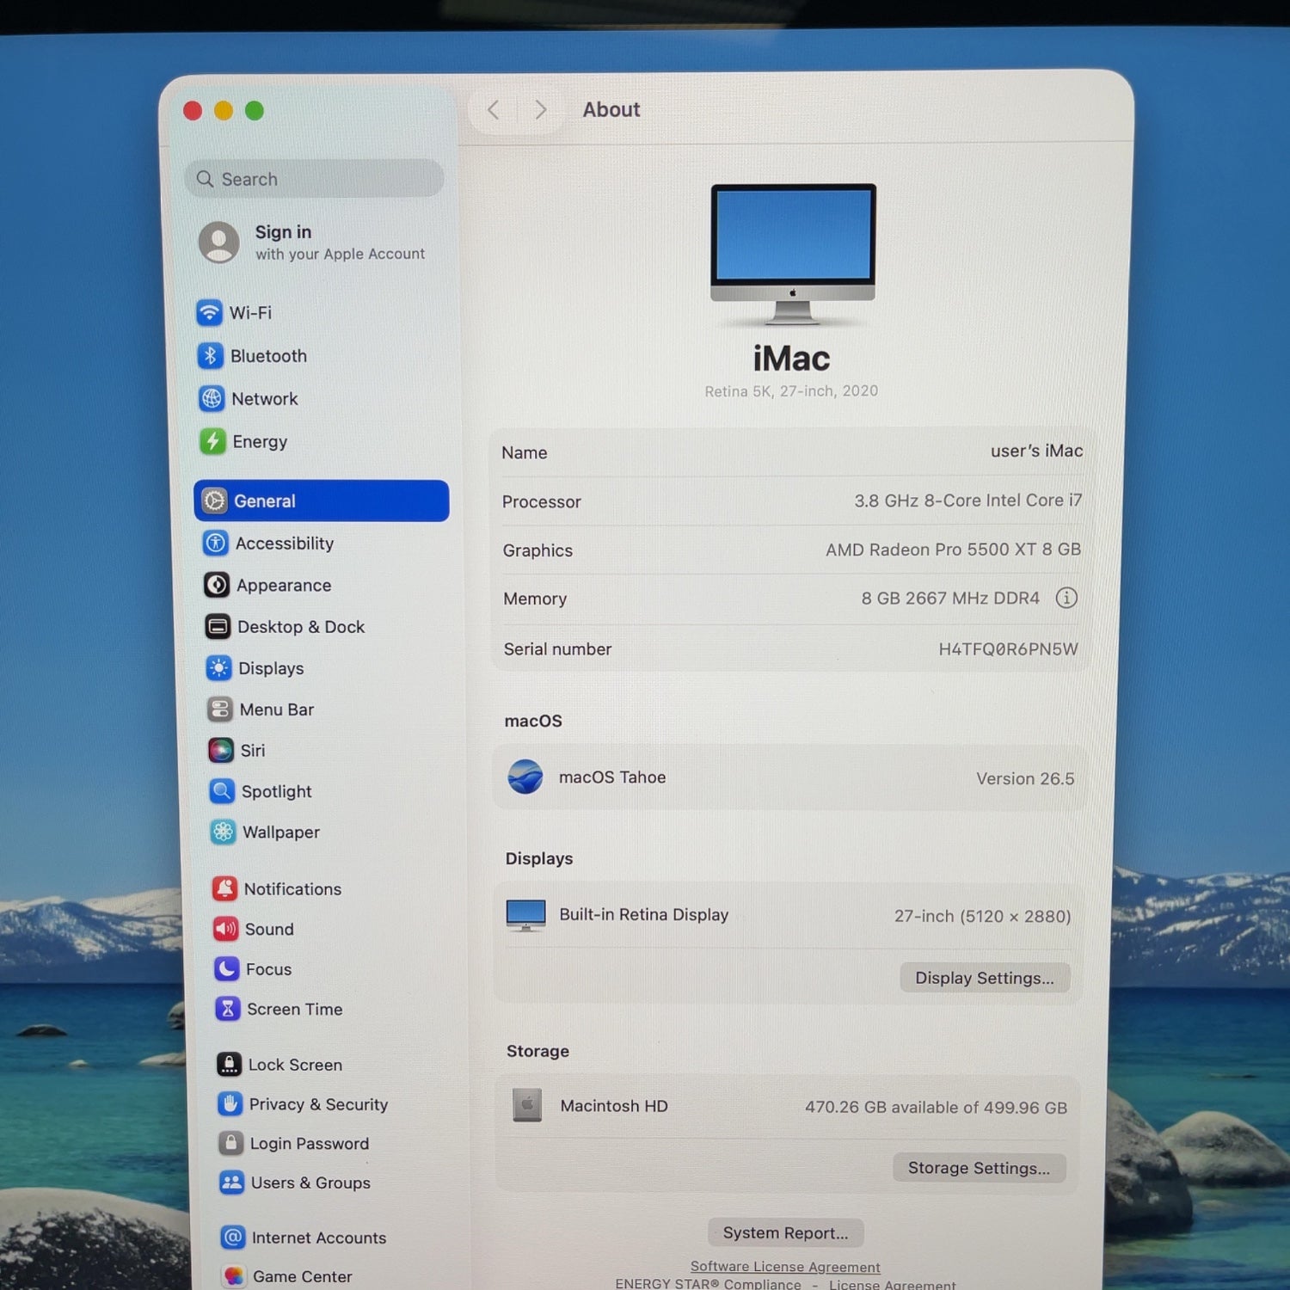
Task: Click the Accessibility icon in the sidebar
Action: pyautogui.click(x=216, y=543)
